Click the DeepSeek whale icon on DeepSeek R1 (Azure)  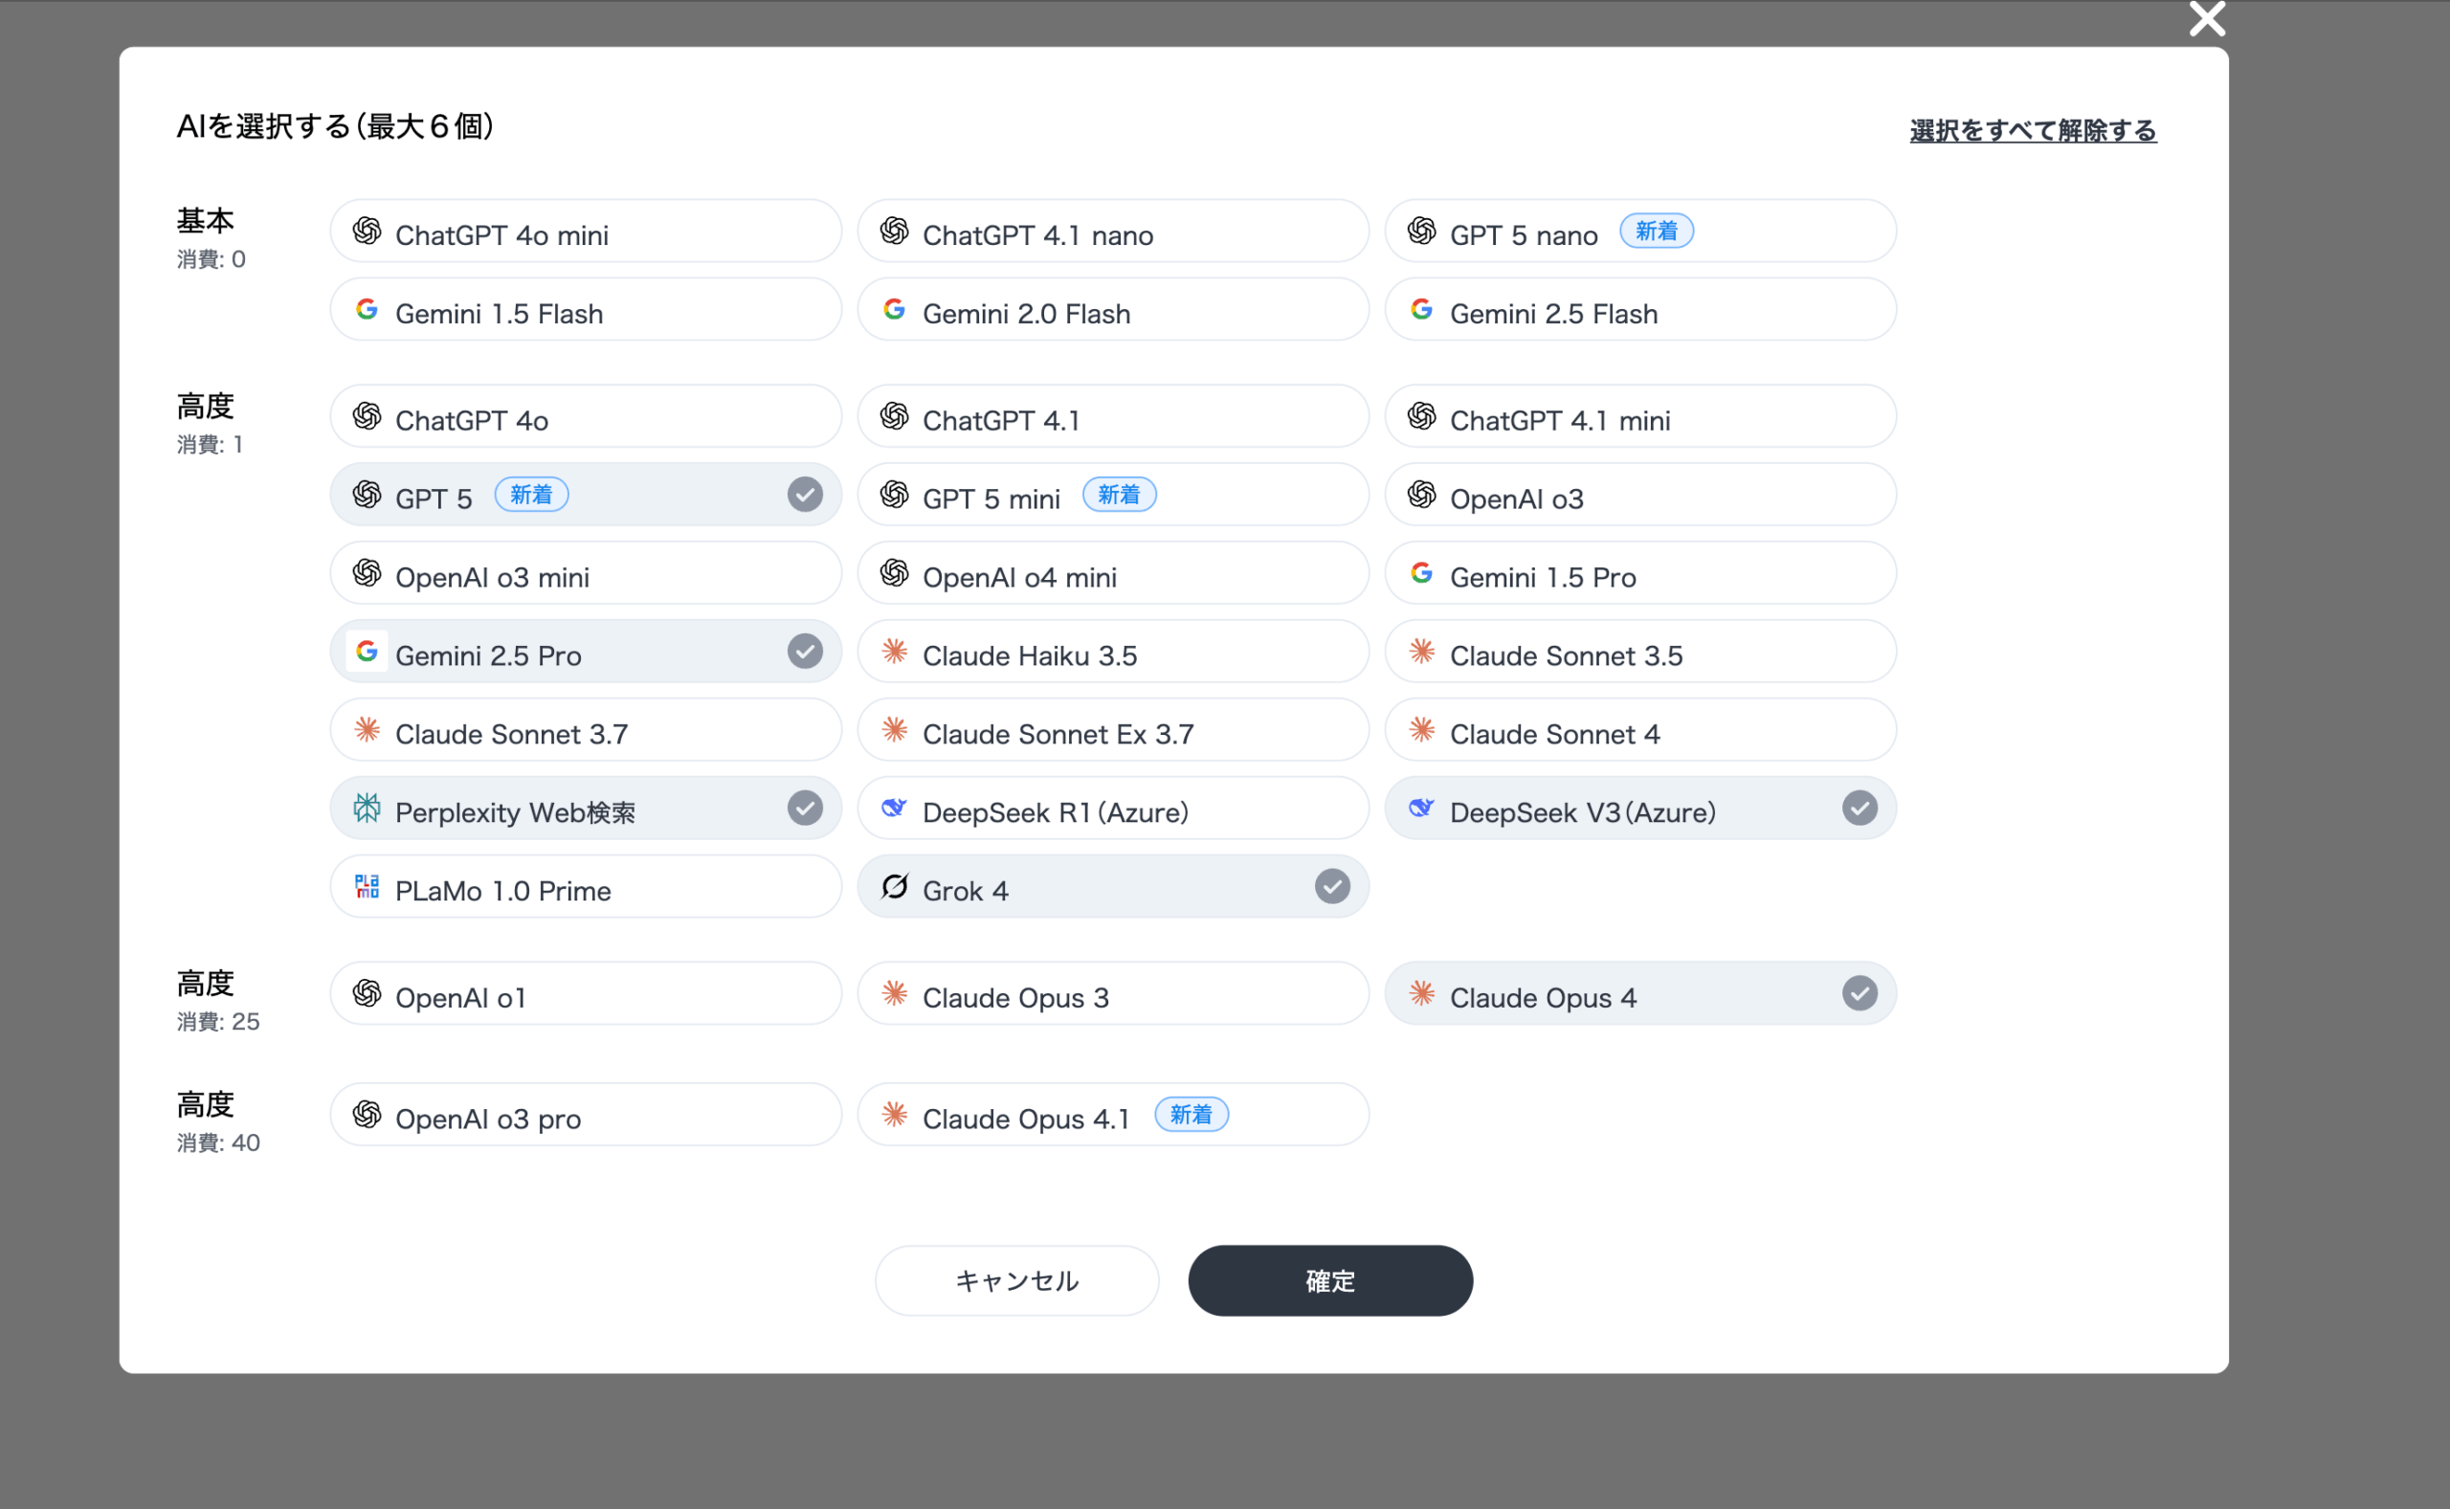point(894,809)
